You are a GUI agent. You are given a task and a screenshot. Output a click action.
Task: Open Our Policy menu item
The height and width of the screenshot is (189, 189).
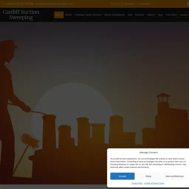click(171, 15)
